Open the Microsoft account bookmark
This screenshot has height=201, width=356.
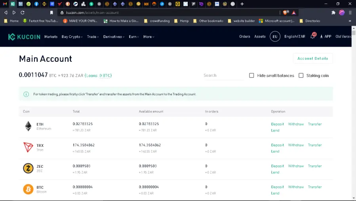tap(276, 21)
